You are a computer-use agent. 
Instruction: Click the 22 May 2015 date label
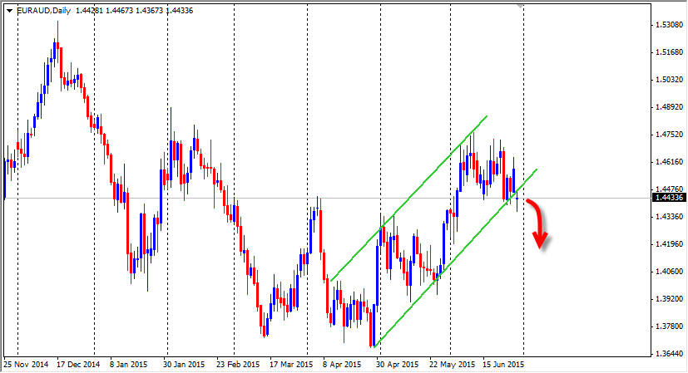point(452,364)
